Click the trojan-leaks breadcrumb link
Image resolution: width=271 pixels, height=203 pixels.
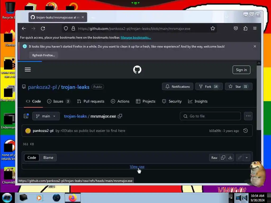(x=75, y=116)
